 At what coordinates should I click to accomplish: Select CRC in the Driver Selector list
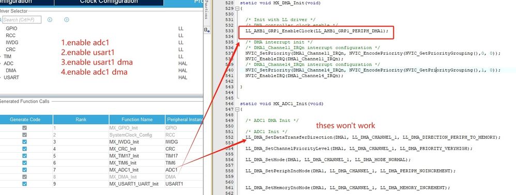coord(10,50)
